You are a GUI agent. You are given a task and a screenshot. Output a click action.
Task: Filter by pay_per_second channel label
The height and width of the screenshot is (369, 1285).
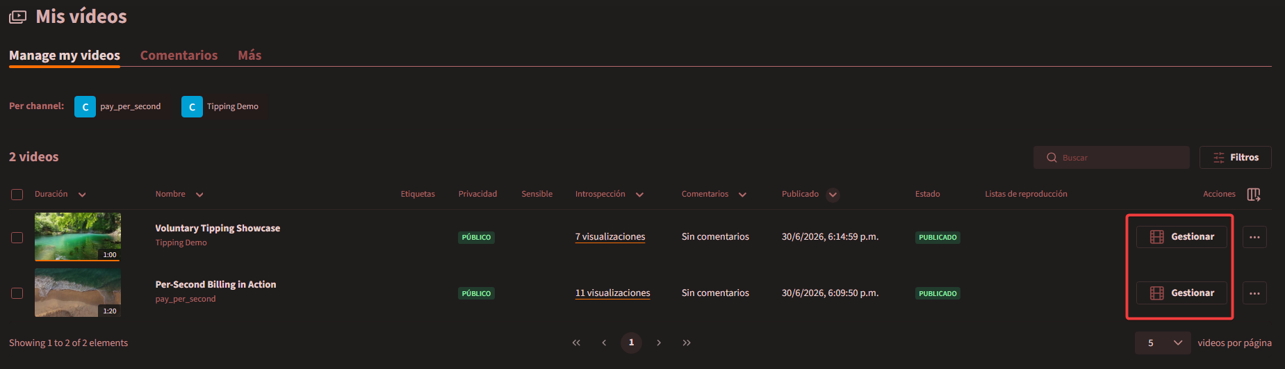click(131, 106)
